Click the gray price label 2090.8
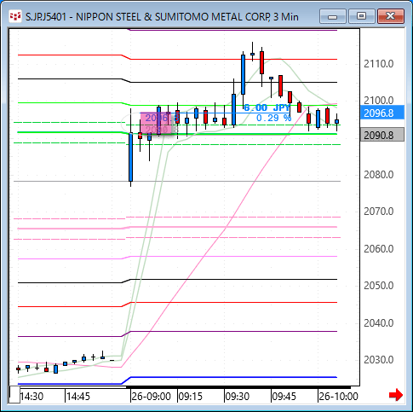 (382, 135)
